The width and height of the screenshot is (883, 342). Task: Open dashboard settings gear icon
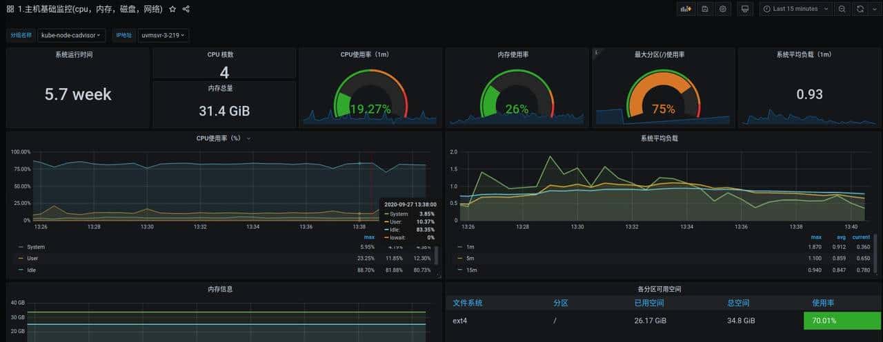[722, 9]
